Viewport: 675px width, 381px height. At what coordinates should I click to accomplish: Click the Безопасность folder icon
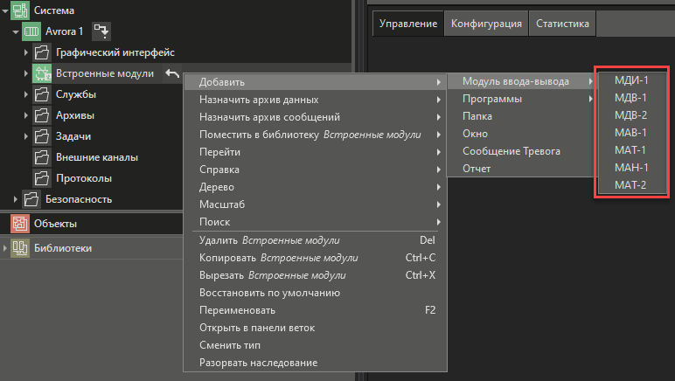coord(31,199)
